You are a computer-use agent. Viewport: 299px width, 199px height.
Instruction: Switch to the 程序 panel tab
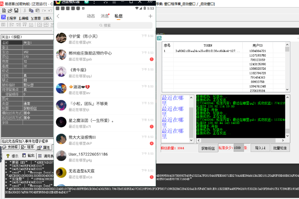[28, 147]
